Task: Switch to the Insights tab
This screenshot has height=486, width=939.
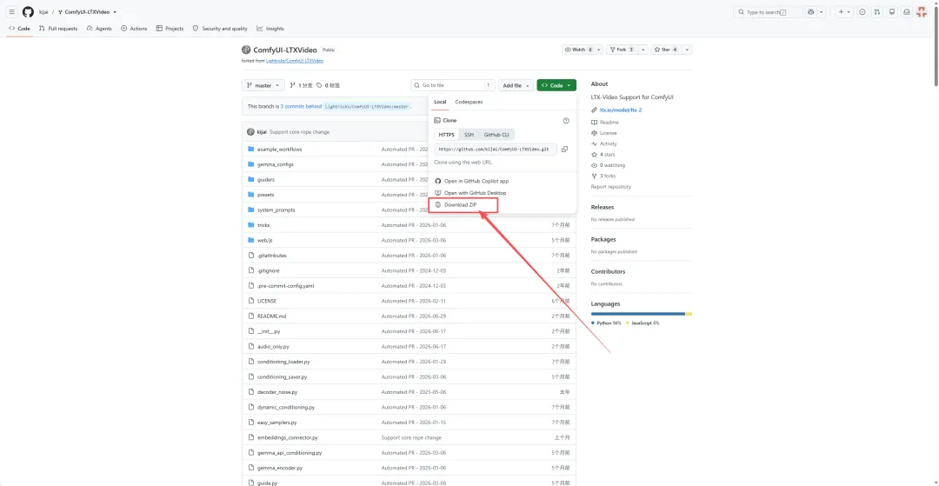Action: click(270, 28)
